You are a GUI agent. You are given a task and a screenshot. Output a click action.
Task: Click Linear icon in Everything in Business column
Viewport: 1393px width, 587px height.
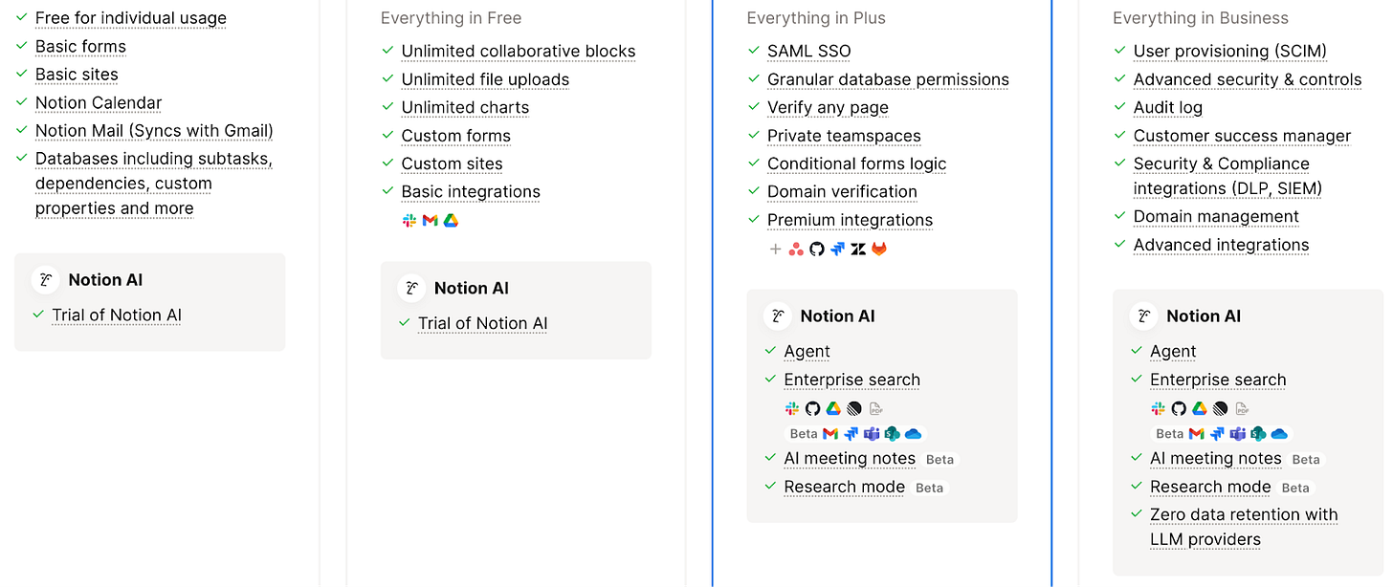click(1220, 408)
